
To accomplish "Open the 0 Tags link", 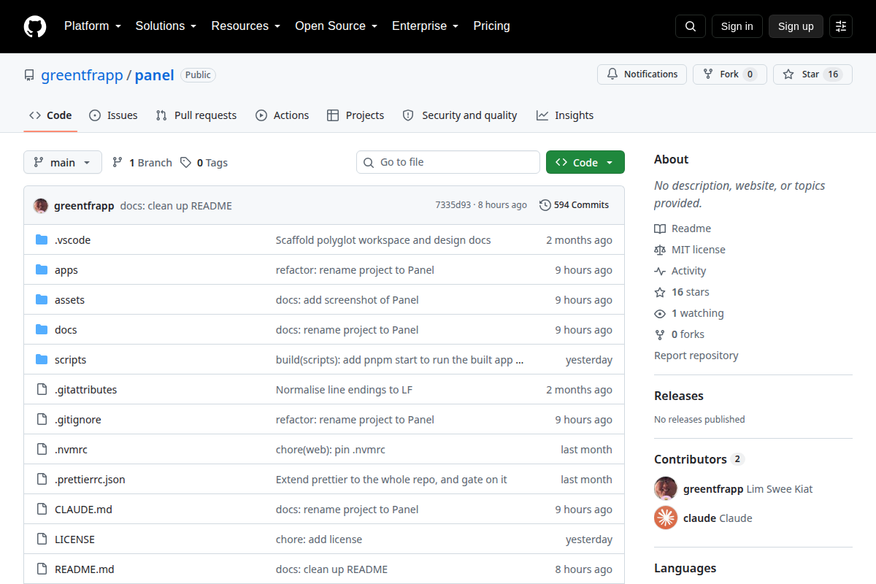I will pyautogui.click(x=204, y=163).
